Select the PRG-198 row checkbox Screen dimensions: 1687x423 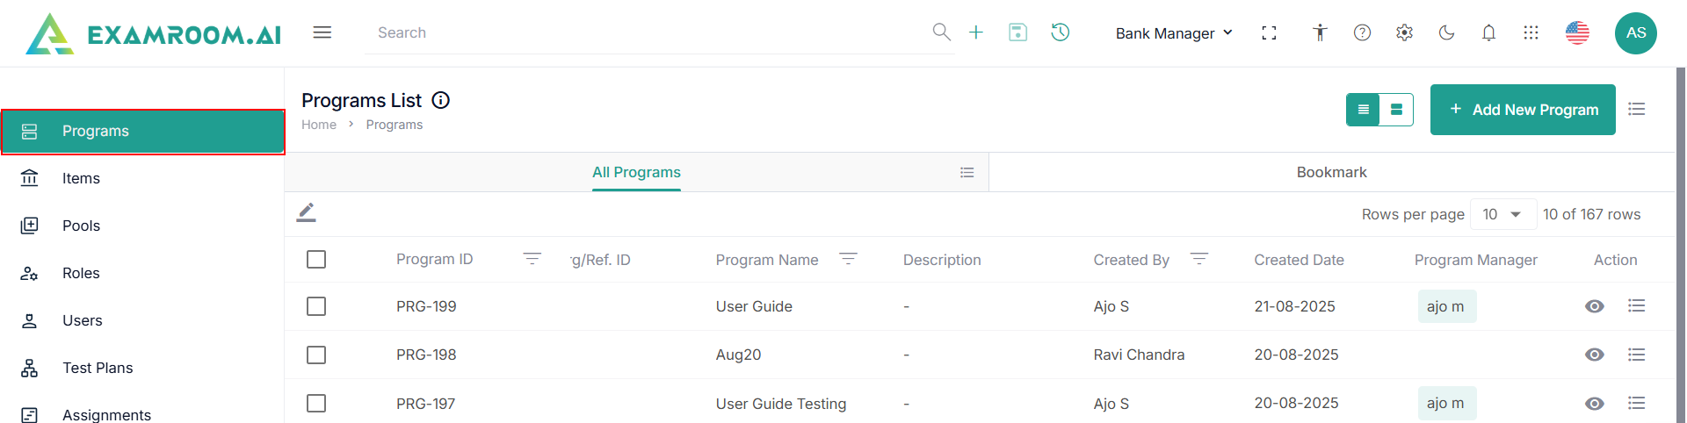[x=316, y=355]
